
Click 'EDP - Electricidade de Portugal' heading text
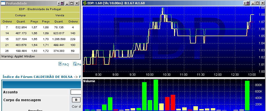tap(40, 9)
